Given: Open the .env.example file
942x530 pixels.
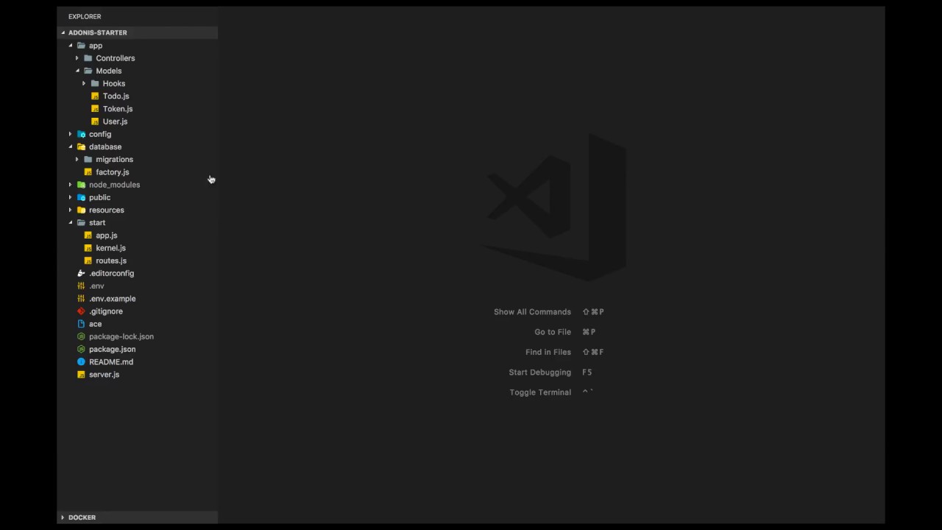Looking at the screenshot, I should (x=113, y=298).
